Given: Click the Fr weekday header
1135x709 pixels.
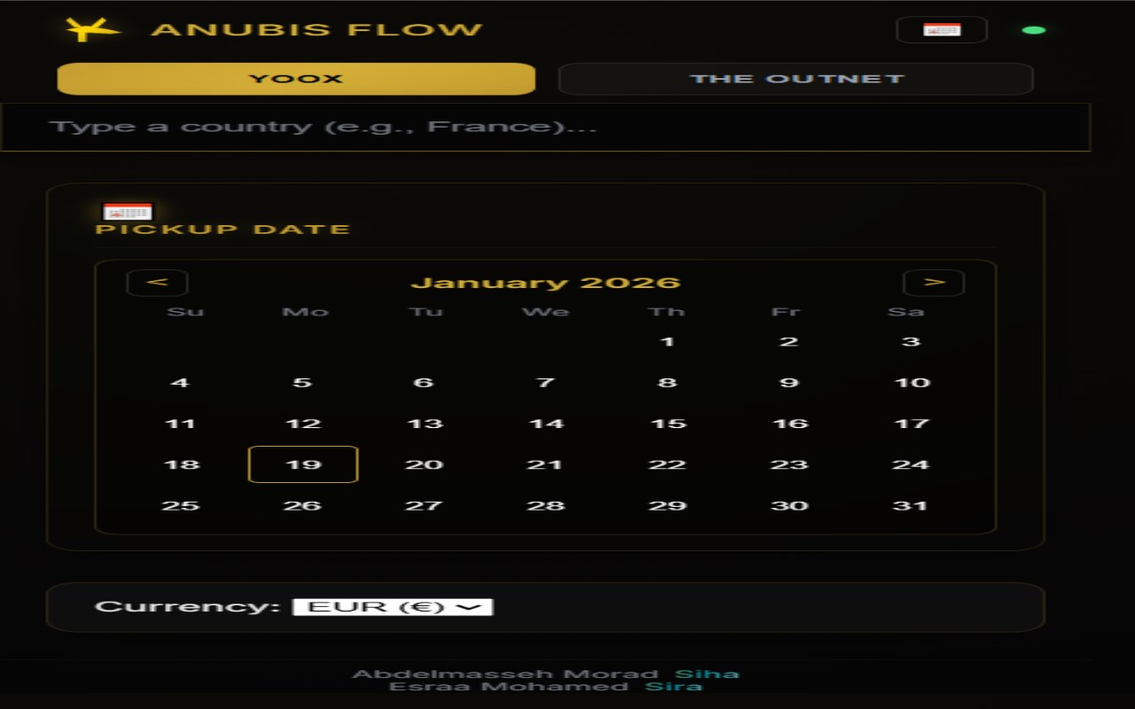Looking at the screenshot, I should coord(787,311).
